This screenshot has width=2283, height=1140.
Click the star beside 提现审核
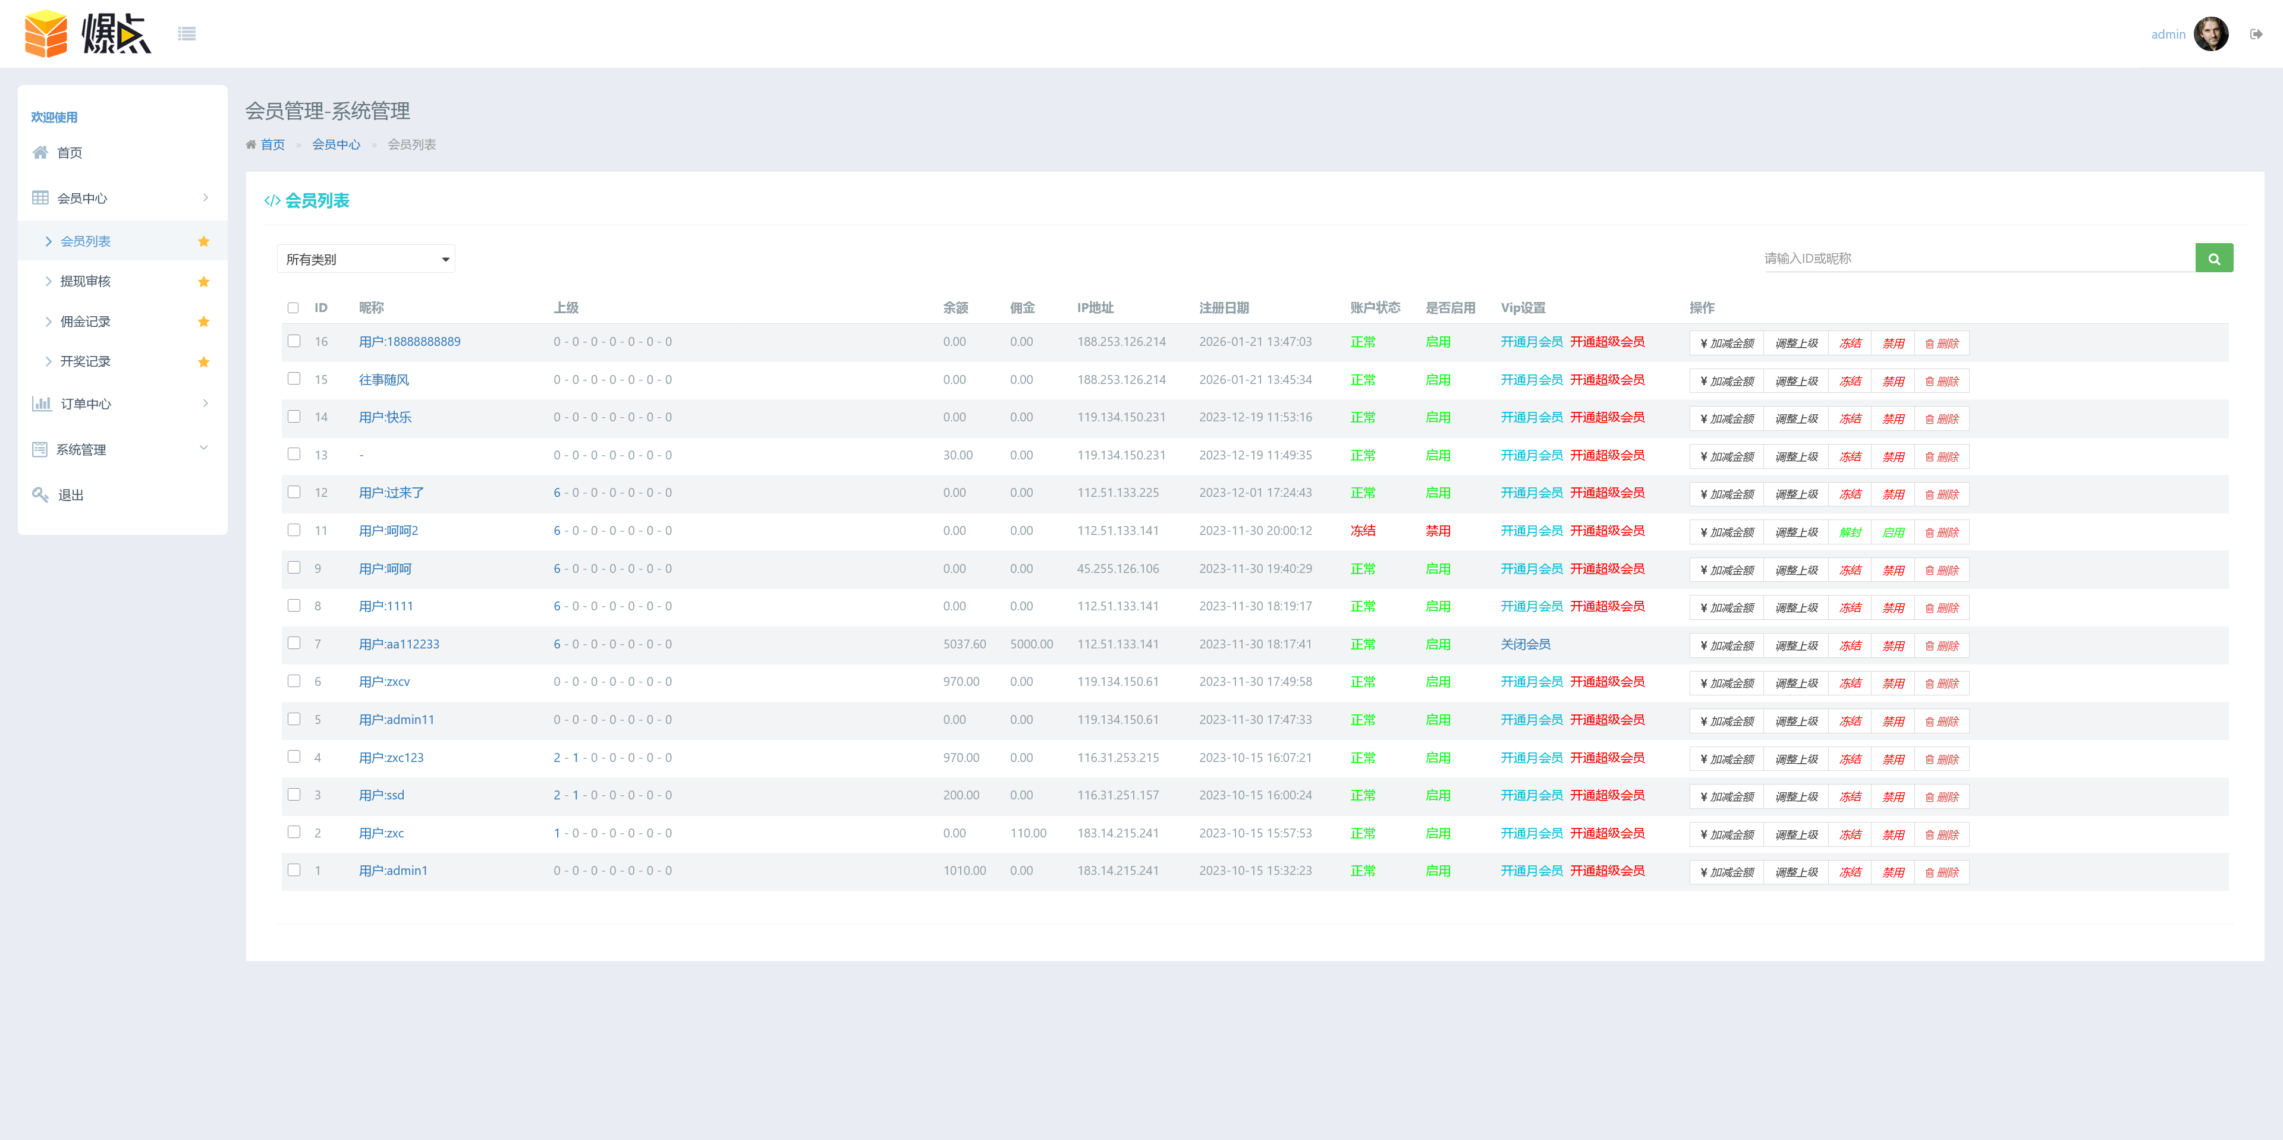click(x=204, y=282)
